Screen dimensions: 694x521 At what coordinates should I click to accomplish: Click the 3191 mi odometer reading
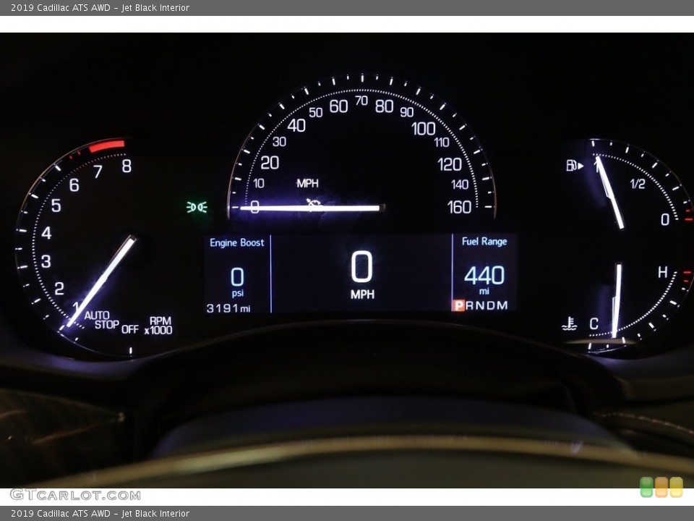[228, 308]
